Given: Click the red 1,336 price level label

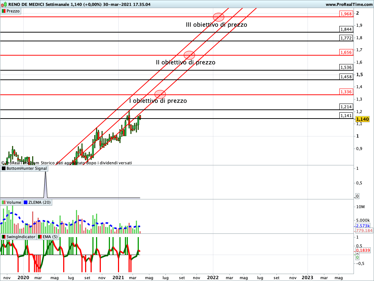Looking at the screenshot, I should tap(346, 92).
